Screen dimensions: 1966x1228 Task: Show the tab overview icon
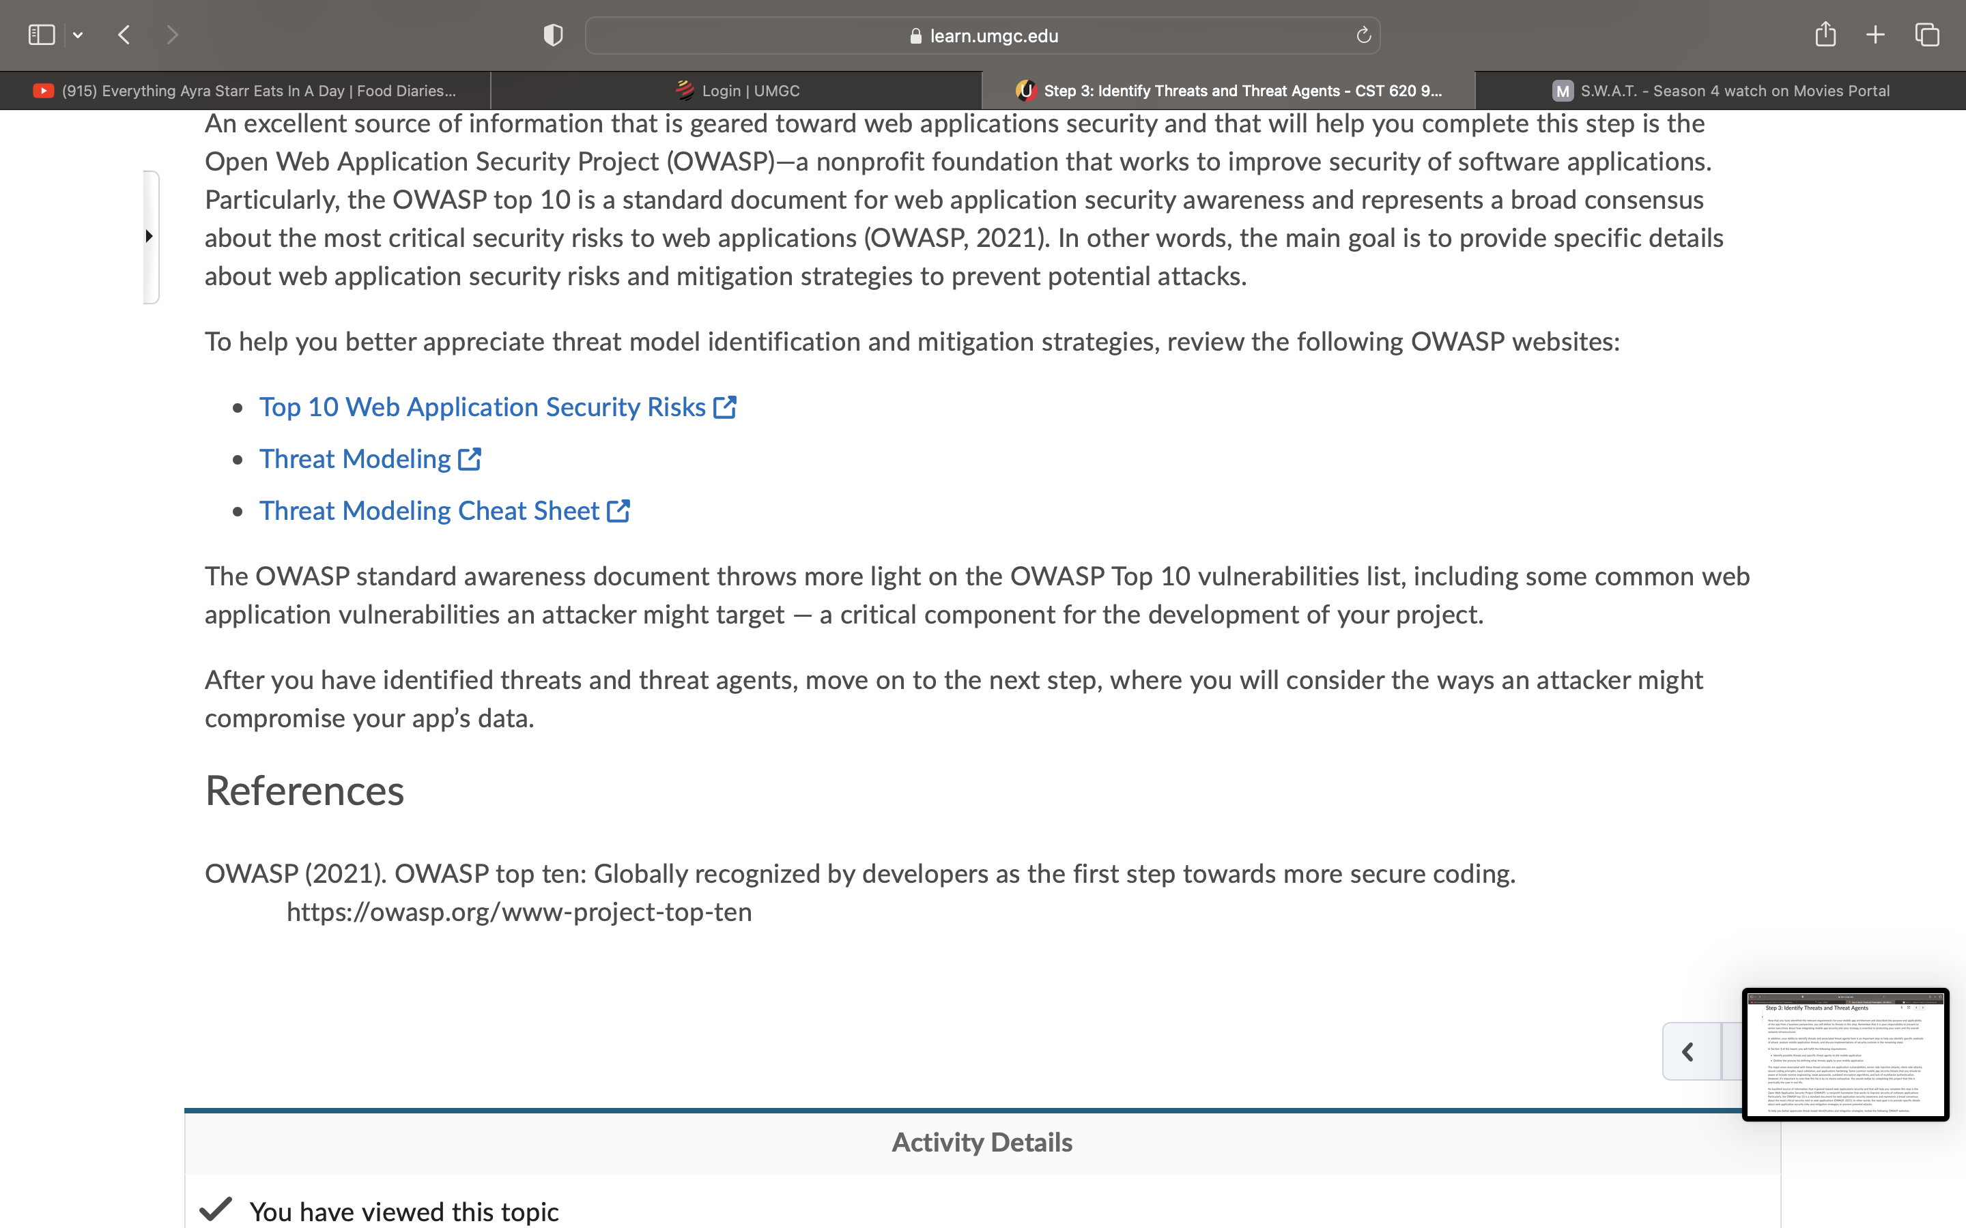(x=1927, y=35)
